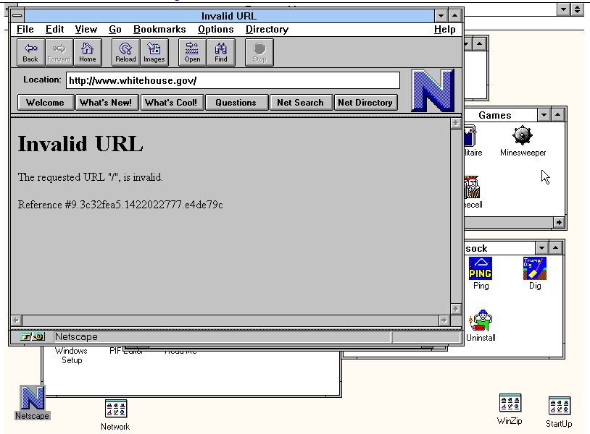The height and width of the screenshot is (434, 590).
Task: Open the Home page button
Action: (88, 52)
